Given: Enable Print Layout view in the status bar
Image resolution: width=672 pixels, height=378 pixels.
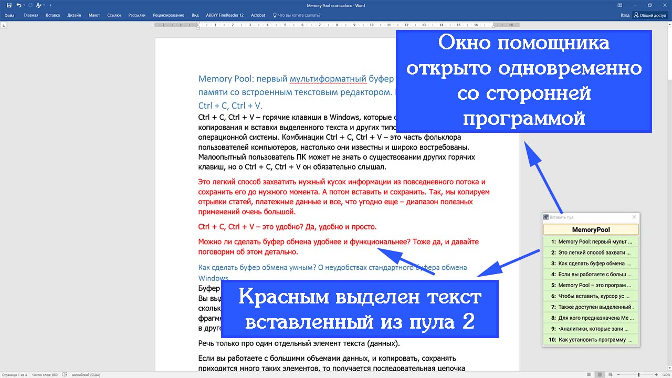Looking at the screenshot, I should tap(600, 374).
